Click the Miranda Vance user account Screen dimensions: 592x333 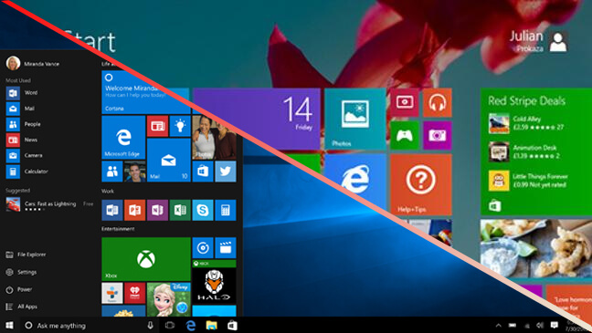(x=33, y=63)
